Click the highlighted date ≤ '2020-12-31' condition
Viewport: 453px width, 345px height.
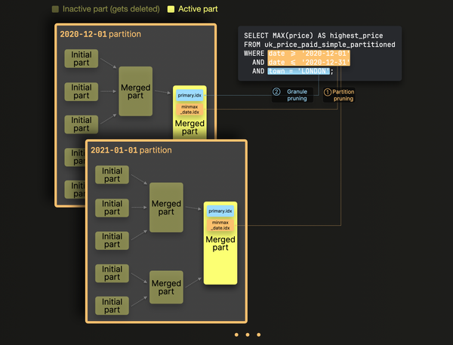click(x=309, y=62)
